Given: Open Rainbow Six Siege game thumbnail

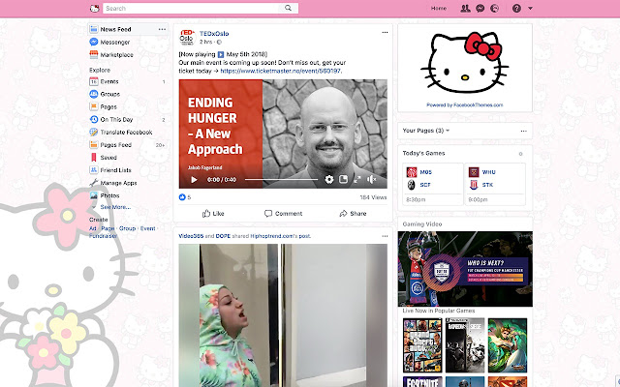Looking at the screenshot, I should [x=465, y=344].
